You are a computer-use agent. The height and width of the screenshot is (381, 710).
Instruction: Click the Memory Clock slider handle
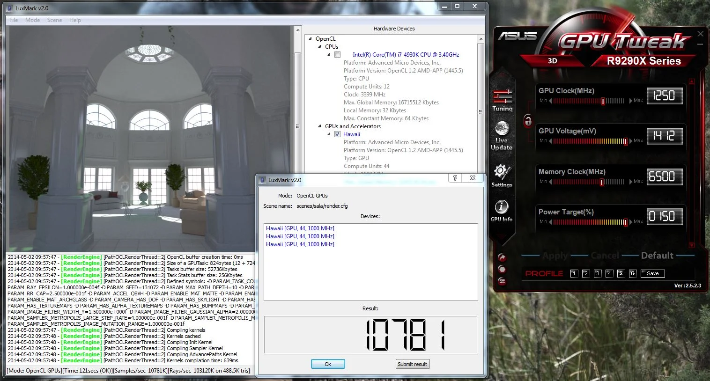pyautogui.click(x=602, y=182)
